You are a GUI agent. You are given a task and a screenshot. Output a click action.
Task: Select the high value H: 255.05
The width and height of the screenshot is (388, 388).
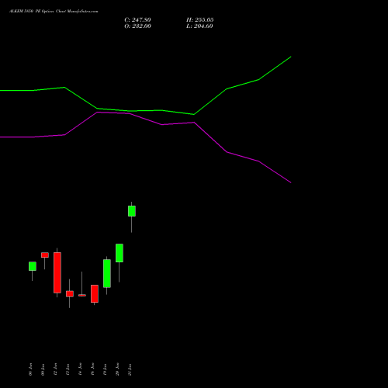200,20
